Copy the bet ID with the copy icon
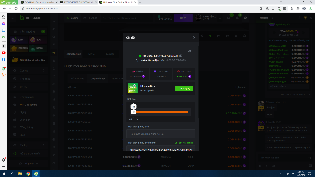 pos(181,56)
